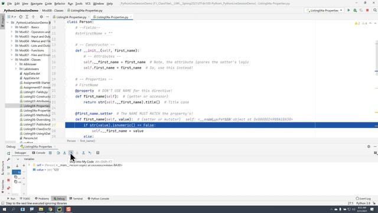378x213 pixels.
Task: Switch to the Console tab in Debug panel
Action: point(38,153)
